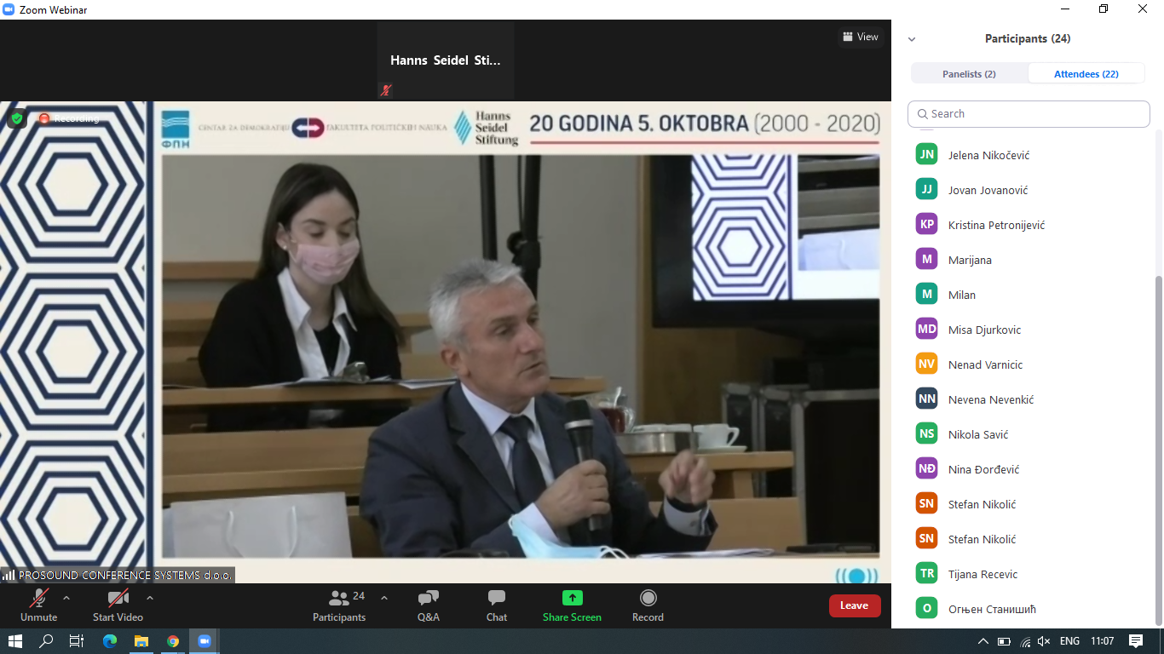Open Google Chrome from the taskbar

173,640
